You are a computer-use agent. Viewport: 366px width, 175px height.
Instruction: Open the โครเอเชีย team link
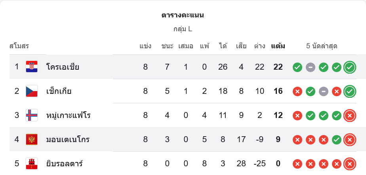(63, 67)
